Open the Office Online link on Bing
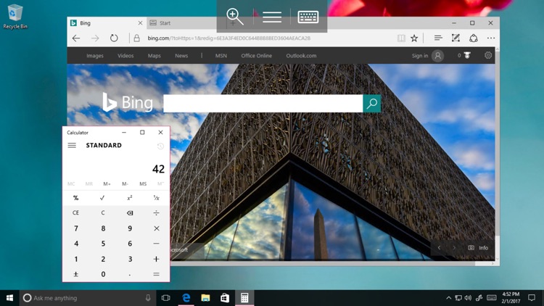The image size is (544, 306). (256, 56)
